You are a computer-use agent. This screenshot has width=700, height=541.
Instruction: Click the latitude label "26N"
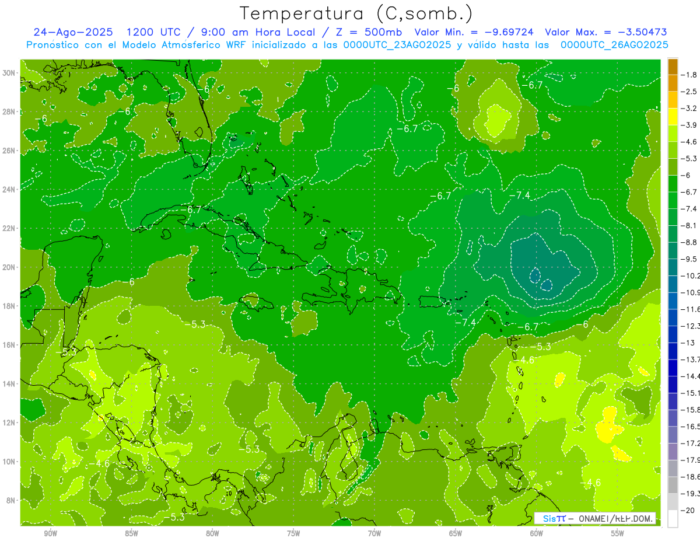point(9,151)
